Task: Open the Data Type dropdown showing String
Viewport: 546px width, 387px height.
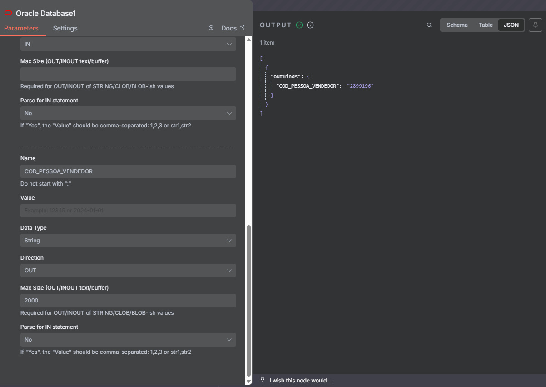Action: click(x=128, y=241)
